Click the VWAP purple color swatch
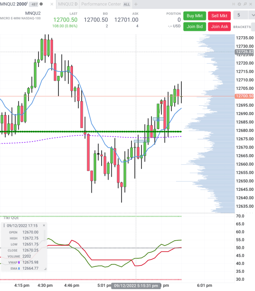 coord(19,263)
